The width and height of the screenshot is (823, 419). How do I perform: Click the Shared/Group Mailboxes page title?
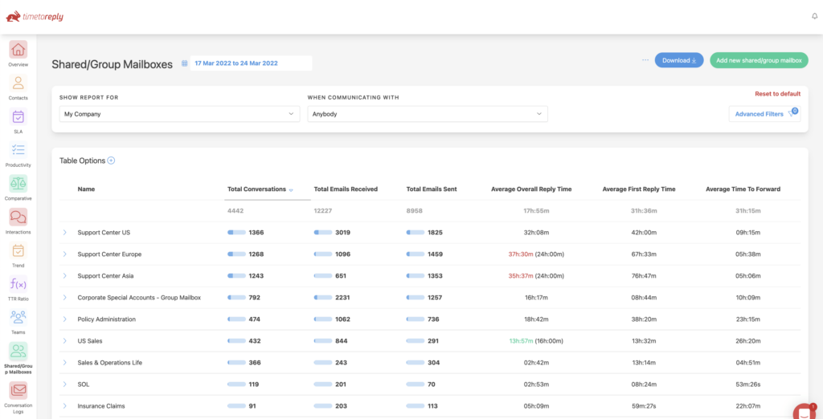click(112, 64)
